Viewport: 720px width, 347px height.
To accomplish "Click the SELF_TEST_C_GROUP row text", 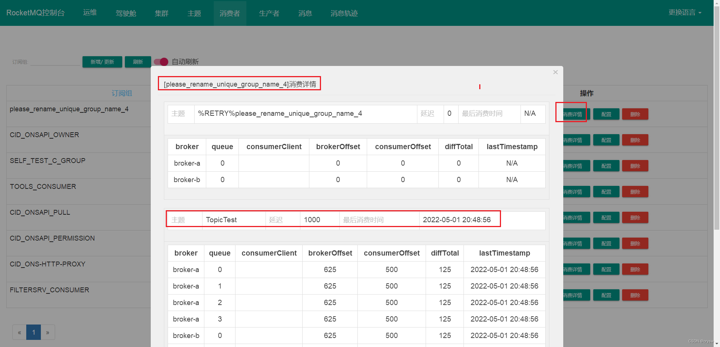I will click(x=48, y=161).
